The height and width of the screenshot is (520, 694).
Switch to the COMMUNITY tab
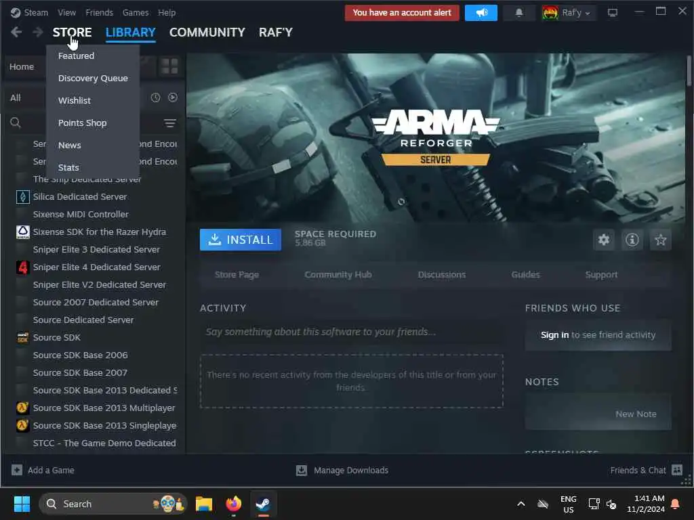(x=207, y=32)
